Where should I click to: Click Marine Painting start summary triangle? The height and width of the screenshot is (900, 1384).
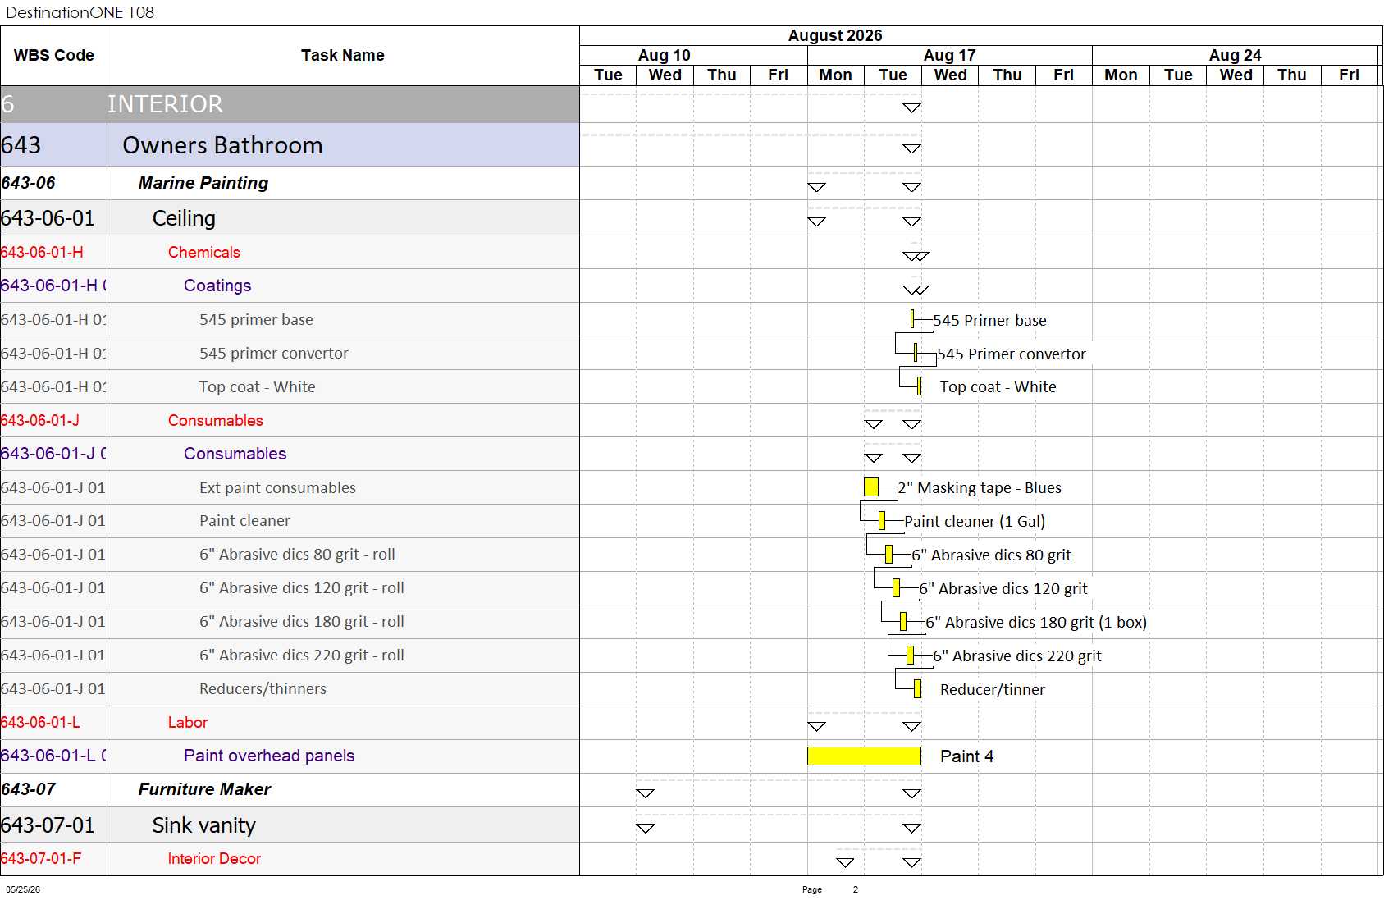[816, 188]
